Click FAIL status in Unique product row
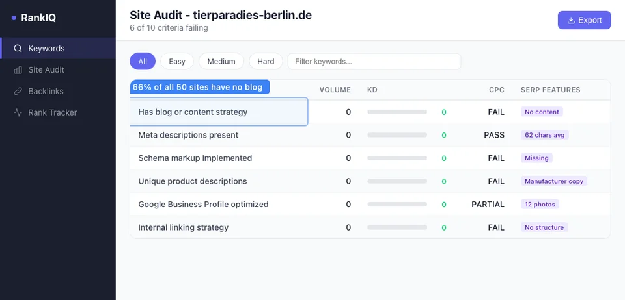Image resolution: width=625 pixels, height=300 pixels. pos(496,181)
